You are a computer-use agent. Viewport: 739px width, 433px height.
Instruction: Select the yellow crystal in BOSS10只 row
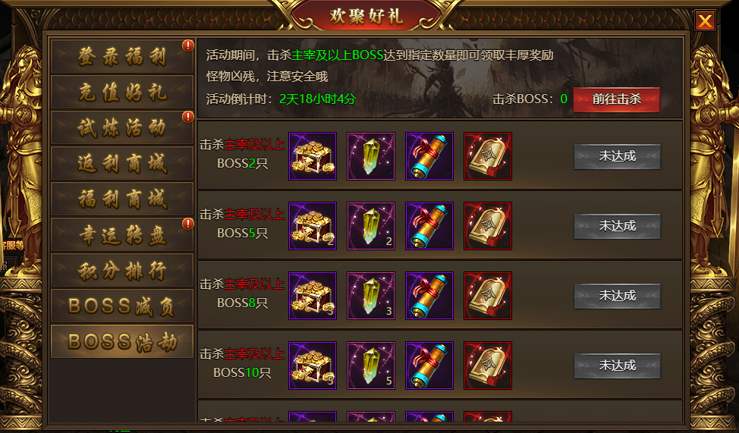click(371, 366)
